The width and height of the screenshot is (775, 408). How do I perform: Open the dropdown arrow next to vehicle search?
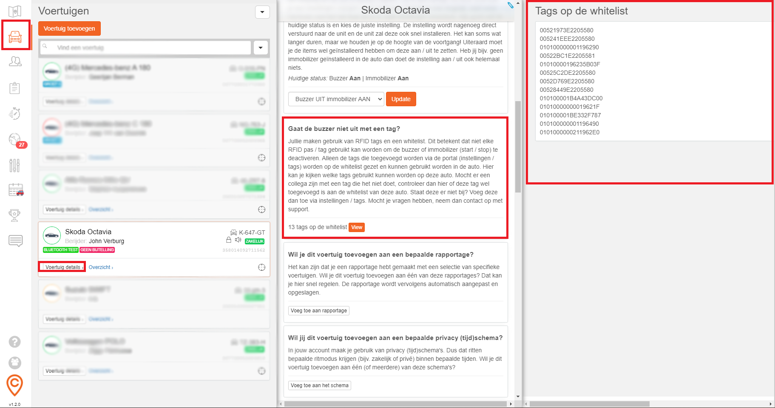pyautogui.click(x=261, y=48)
